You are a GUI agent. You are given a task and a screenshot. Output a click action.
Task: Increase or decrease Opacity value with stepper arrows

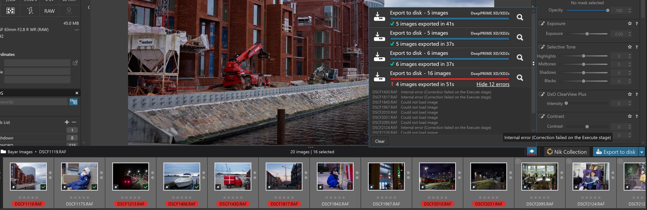(629, 10)
